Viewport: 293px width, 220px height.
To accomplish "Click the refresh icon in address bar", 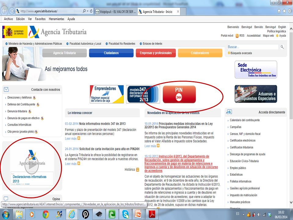I will pyautogui.click(x=91, y=11).
